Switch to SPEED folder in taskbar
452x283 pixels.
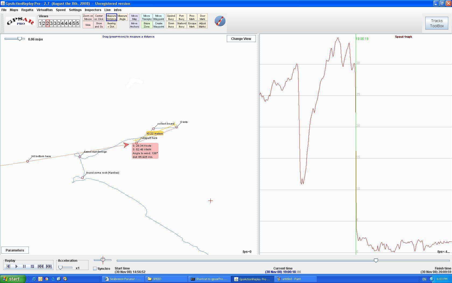coord(157,279)
